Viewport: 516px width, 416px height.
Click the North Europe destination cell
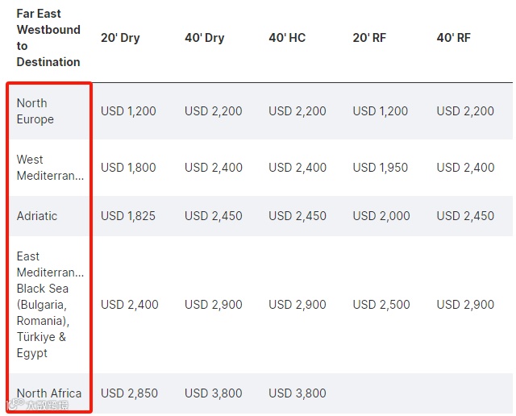click(35, 111)
